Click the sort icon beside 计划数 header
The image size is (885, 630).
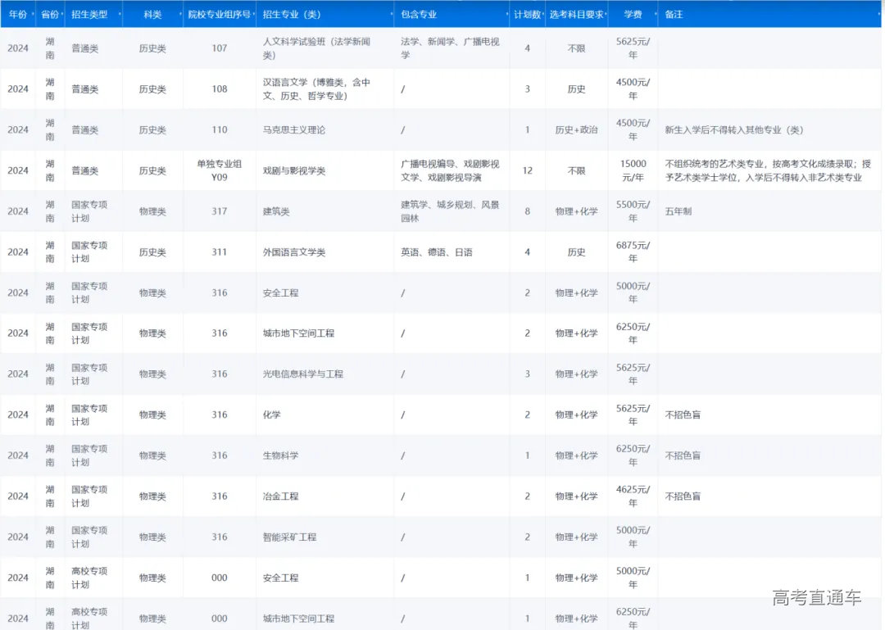pyautogui.click(x=545, y=14)
